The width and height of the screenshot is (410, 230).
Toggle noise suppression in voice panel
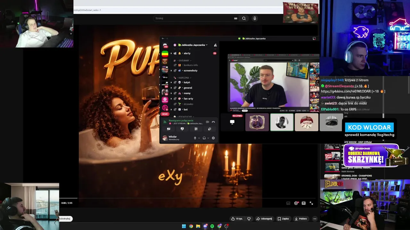(208, 122)
